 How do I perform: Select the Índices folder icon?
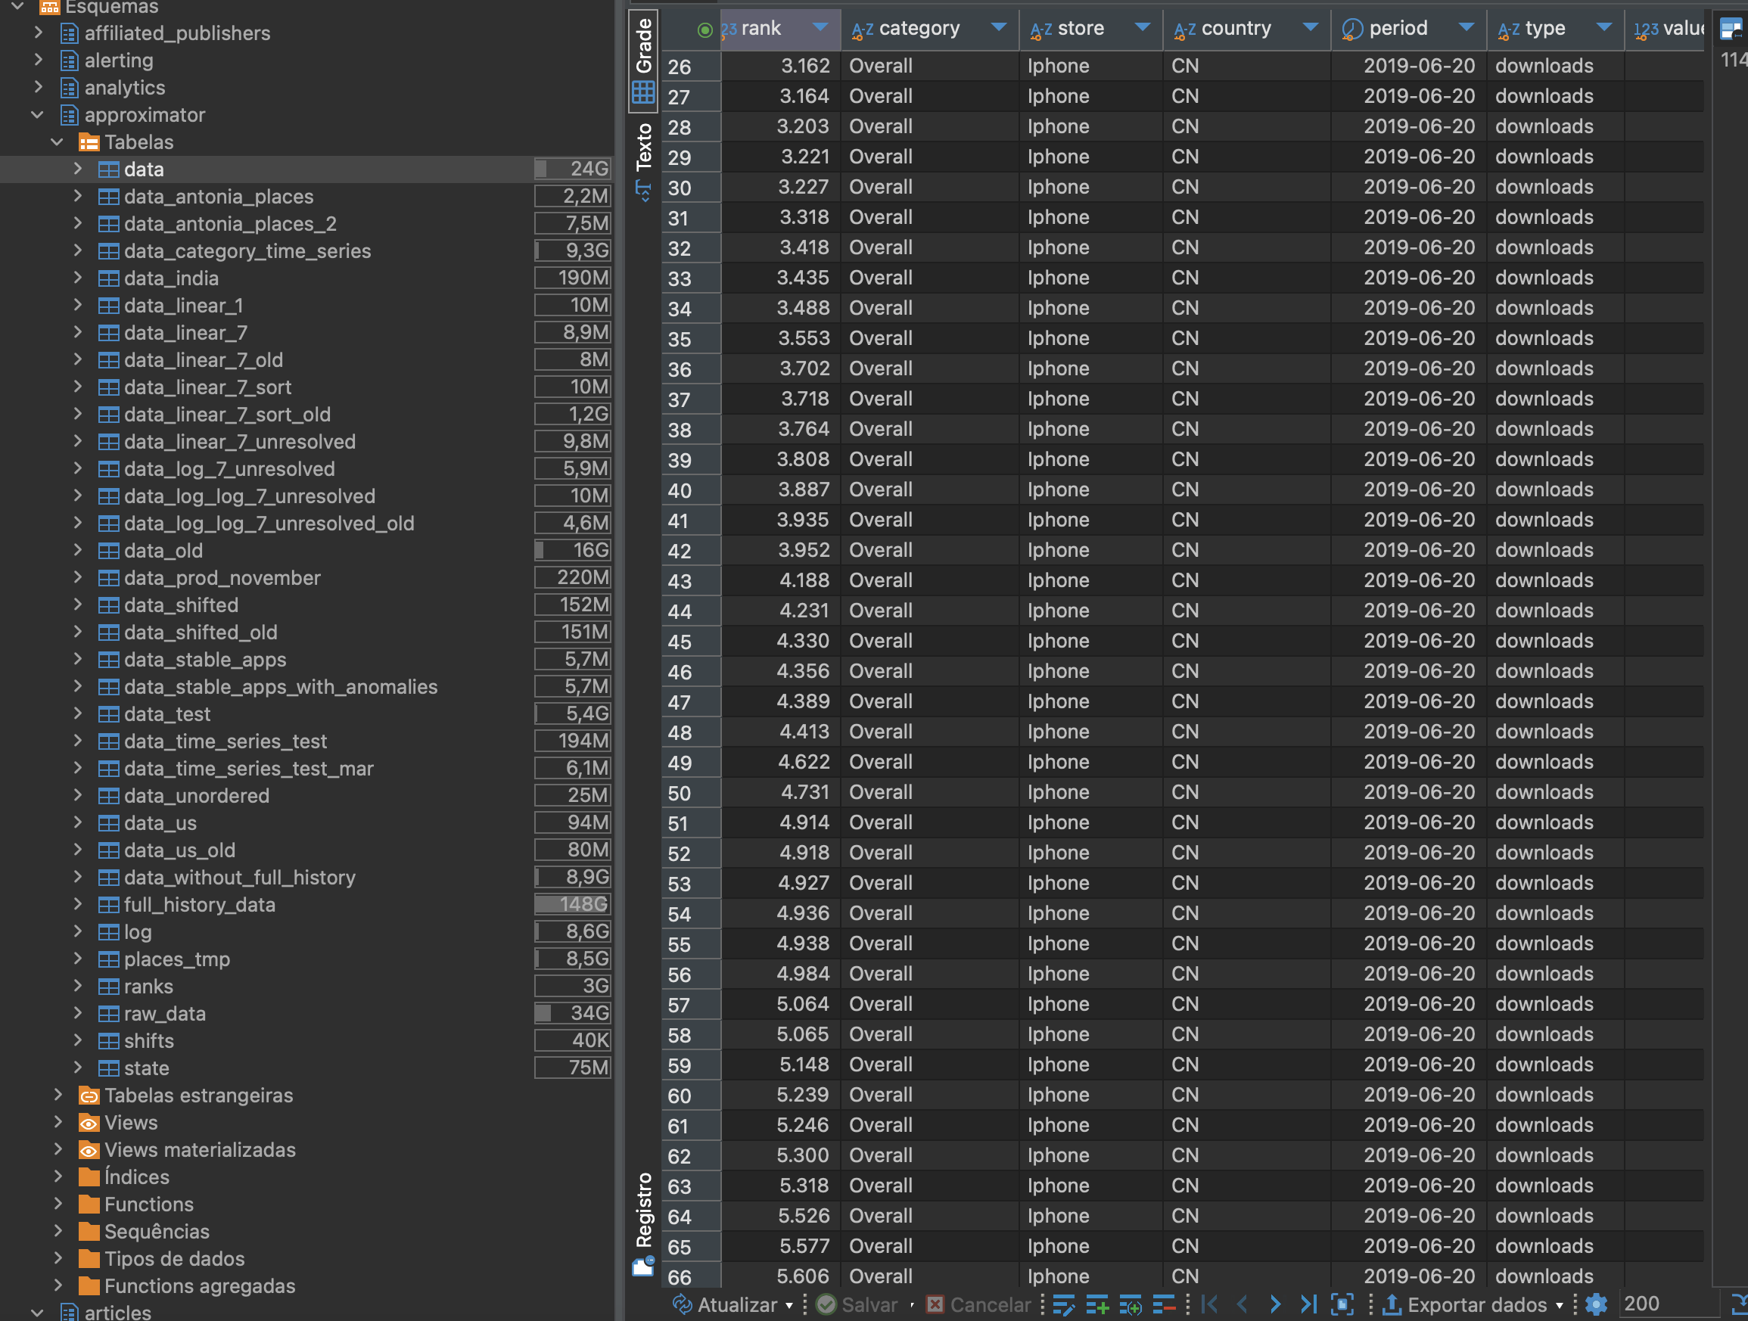pos(89,1177)
